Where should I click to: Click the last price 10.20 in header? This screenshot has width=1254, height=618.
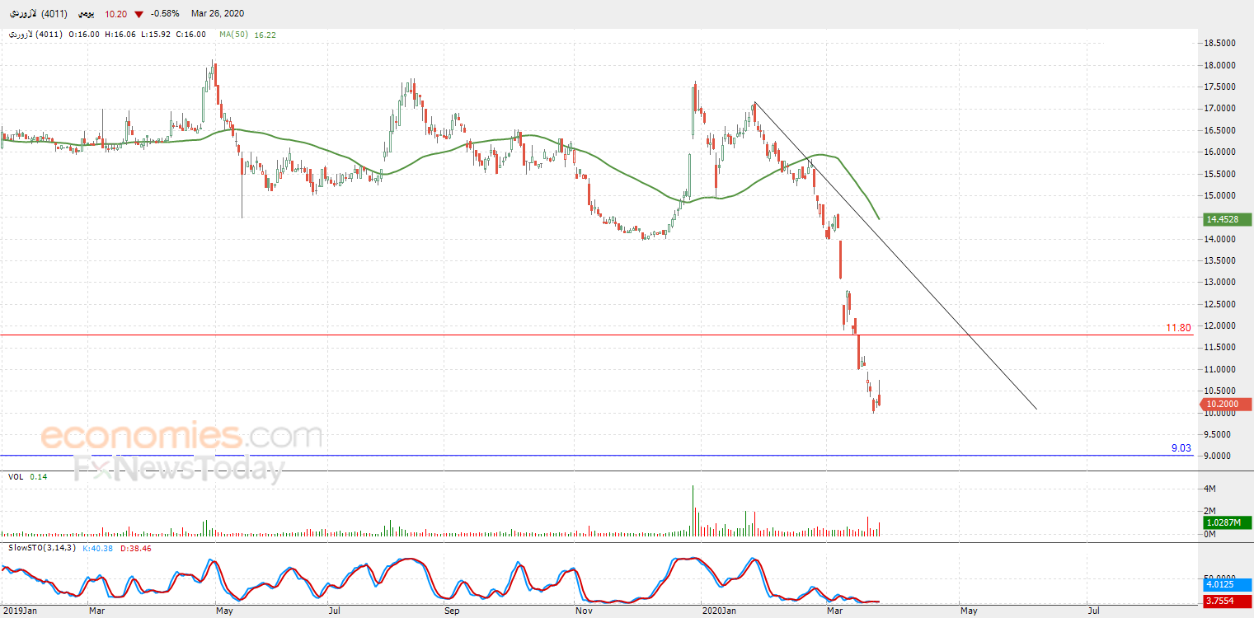tap(115, 14)
